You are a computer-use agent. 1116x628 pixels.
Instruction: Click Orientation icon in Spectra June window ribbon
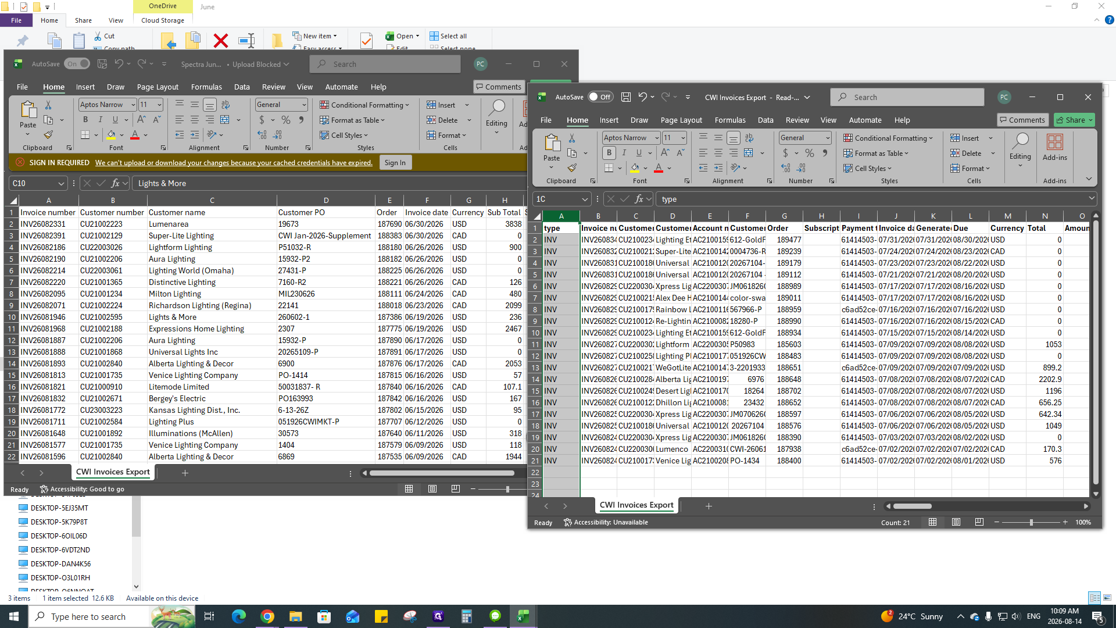pos(212,135)
